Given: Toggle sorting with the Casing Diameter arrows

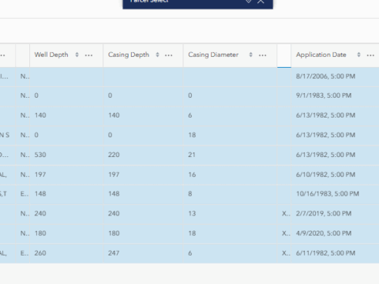Looking at the screenshot, I should (x=250, y=54).
